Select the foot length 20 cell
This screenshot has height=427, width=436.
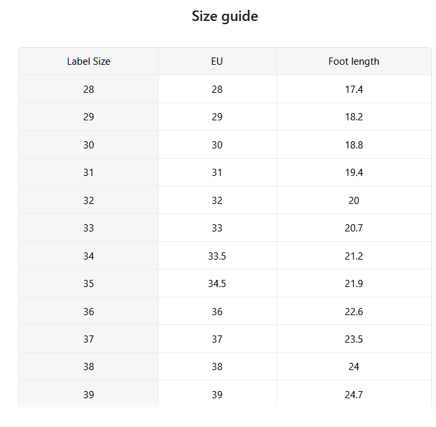(x=354, y=200)
